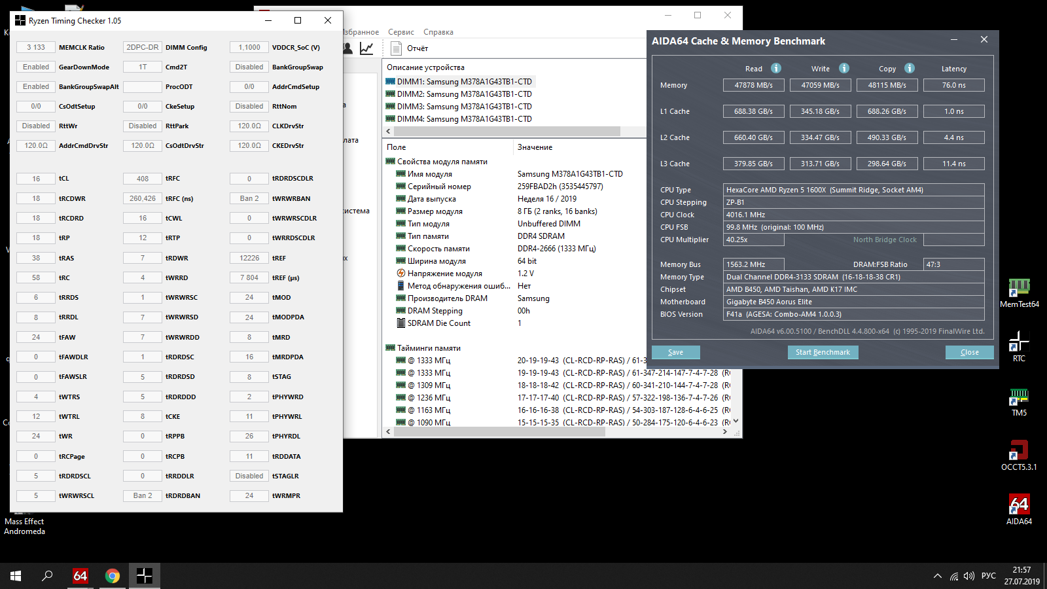Select the TM5 desktop icon
This screenshot has width=1047, height=589.
tap(1019, 401)
